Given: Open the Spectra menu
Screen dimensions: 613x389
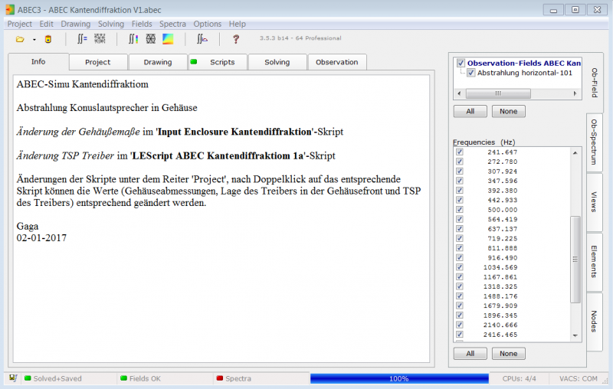Looking at the screenshot, I should 172,24.
